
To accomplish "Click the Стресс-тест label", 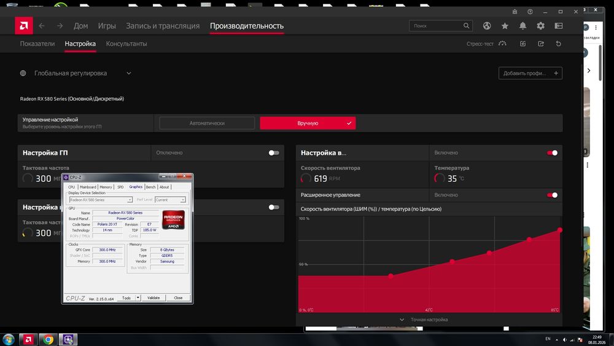I will (480, 44).
